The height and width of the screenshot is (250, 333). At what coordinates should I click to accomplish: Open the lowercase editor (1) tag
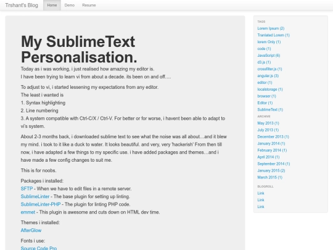(x=265, y=83)
